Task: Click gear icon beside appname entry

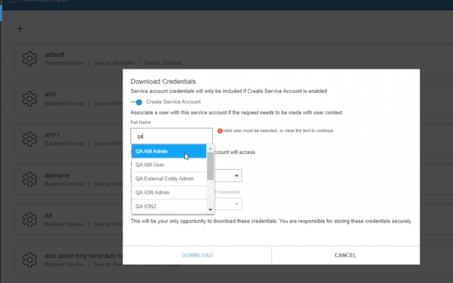Action: pyautogui.click(x=29, y=179)
